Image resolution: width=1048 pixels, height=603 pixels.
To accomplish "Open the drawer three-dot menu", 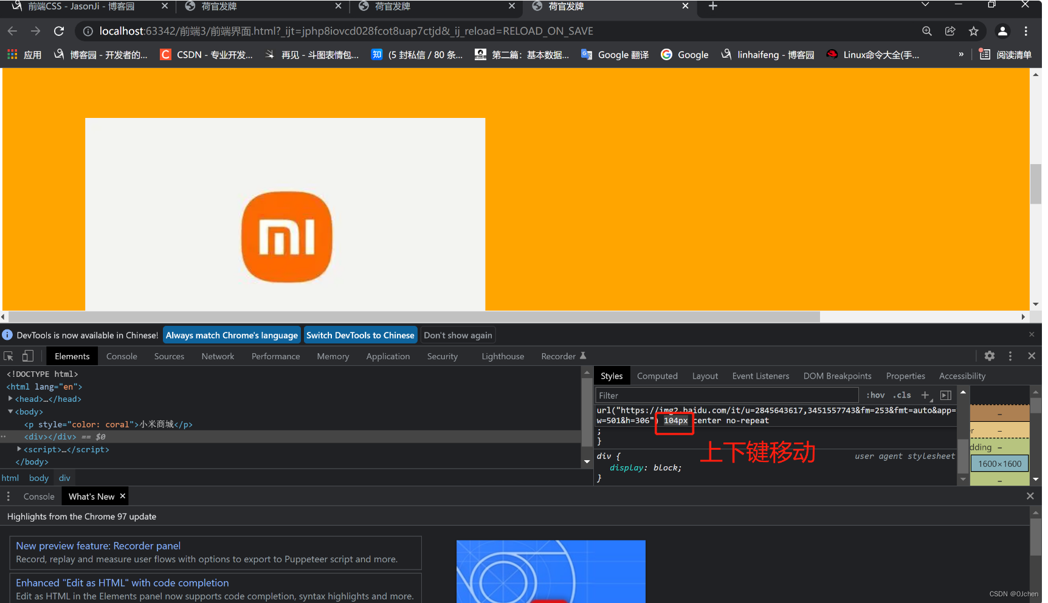I will [x=9, y=497].
